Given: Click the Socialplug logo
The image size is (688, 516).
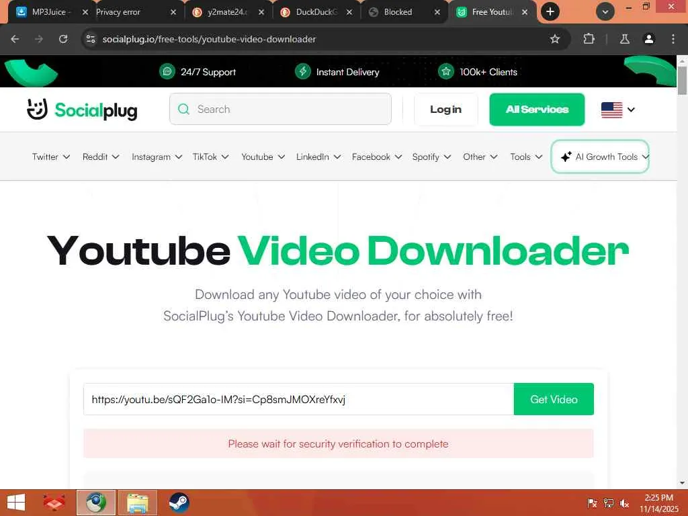Looking at the screenshot, I should 82,110.
